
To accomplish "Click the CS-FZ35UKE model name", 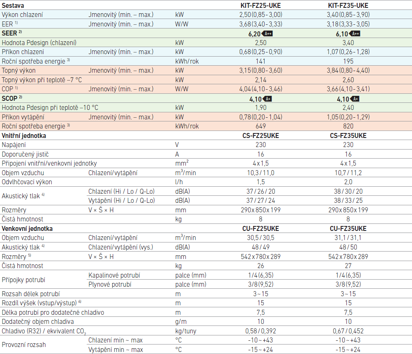I will tap(348, 136).
